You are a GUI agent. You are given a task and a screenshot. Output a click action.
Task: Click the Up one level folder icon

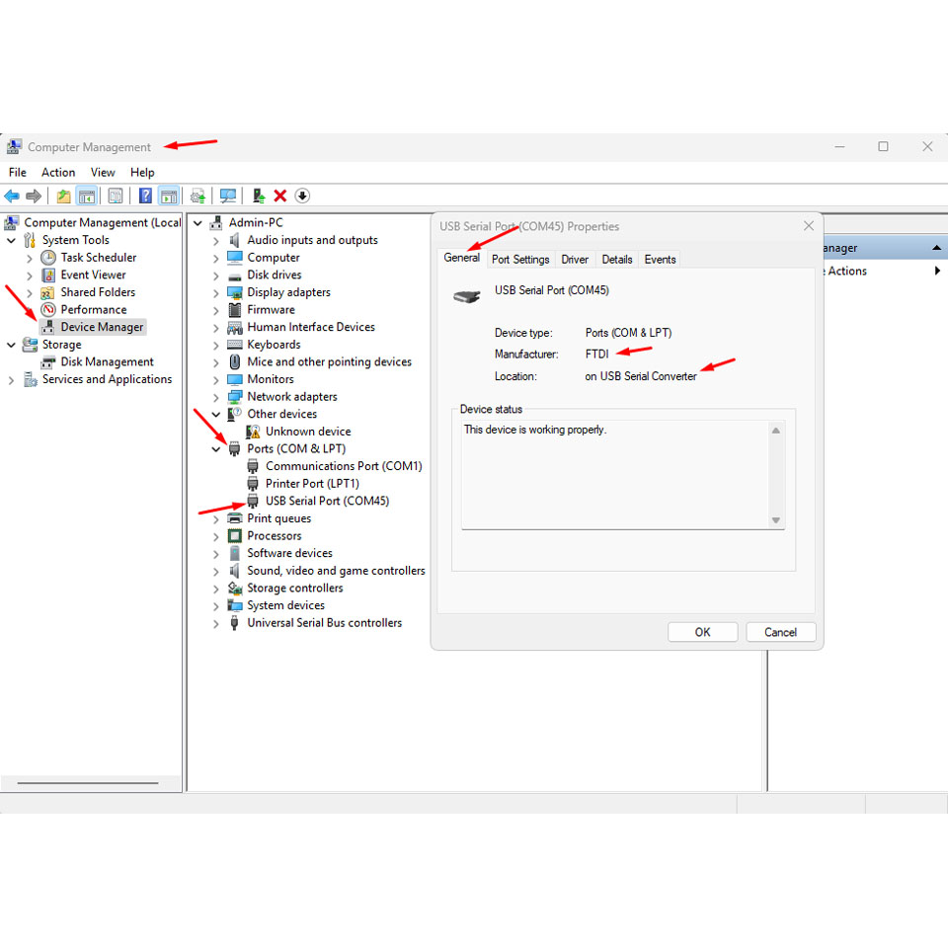click(x=63, y=196)
